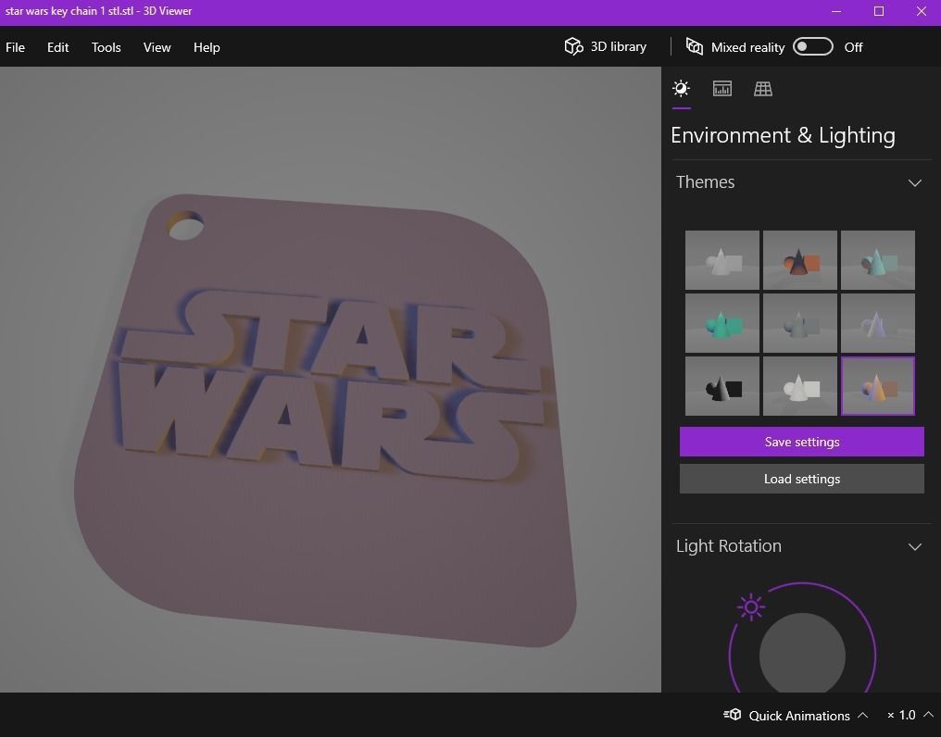The image size is (941, 737).
Task: Collapse the Themes section chevron
Action: (914, 182)
